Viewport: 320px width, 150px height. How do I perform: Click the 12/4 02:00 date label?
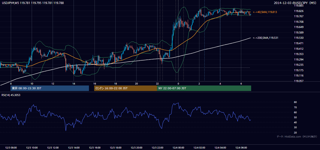tap(199, 148)
